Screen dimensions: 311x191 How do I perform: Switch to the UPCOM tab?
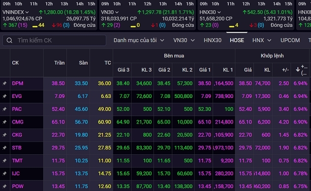tap(290, 40)
